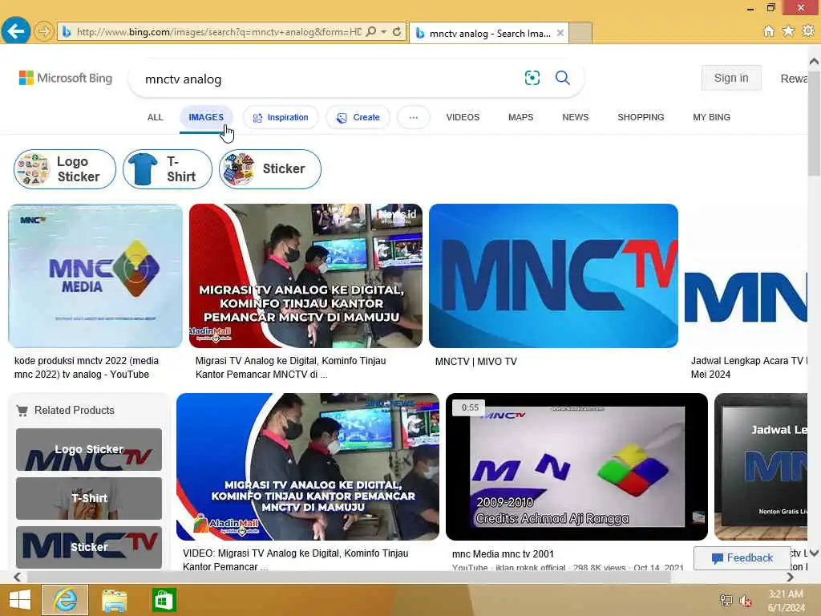Refresh the page with the reload icon
The height and width of the screenshot is (616, 821).
coord(397,32)
